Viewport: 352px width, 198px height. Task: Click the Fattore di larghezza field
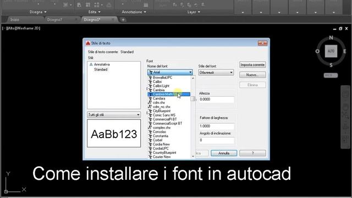(216, 127)
